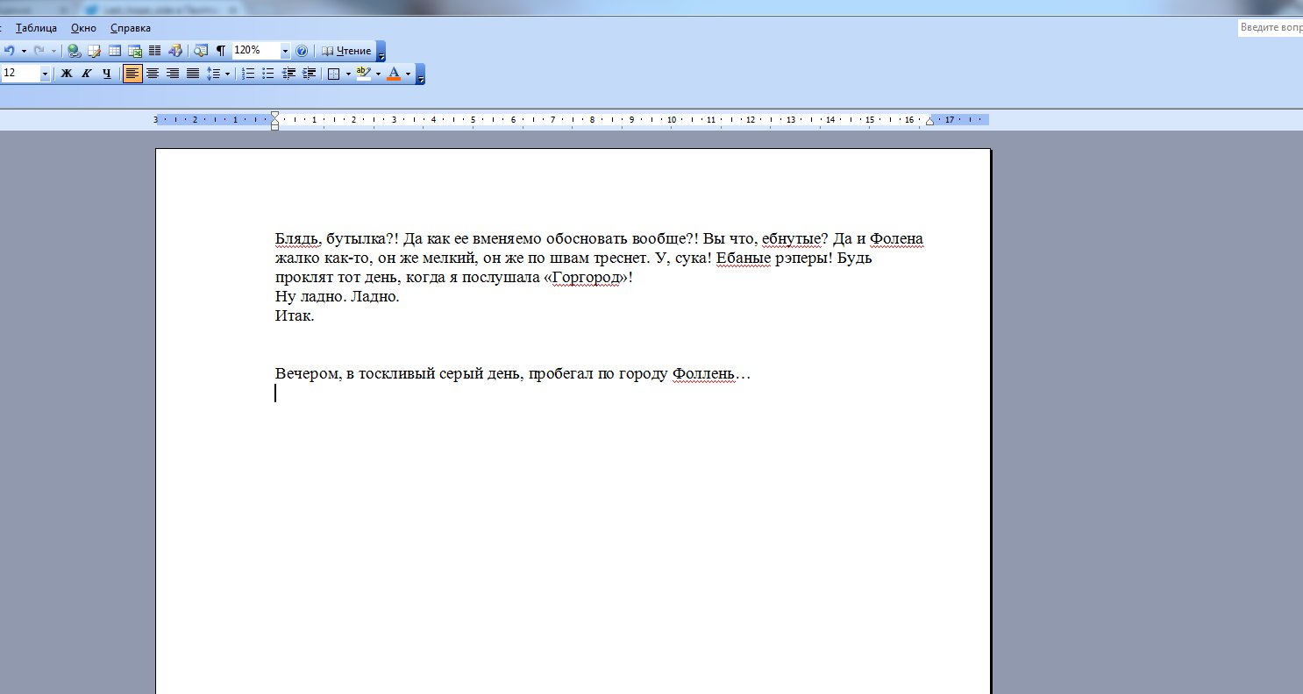Screen dimensions: 1303x694
Task: Select the center alignment button
Action: pos(153,74)
